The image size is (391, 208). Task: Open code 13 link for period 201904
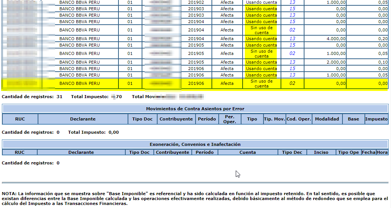[292, 39]
